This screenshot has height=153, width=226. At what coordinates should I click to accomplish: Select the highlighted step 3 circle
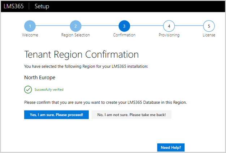[x=124, y=26]
